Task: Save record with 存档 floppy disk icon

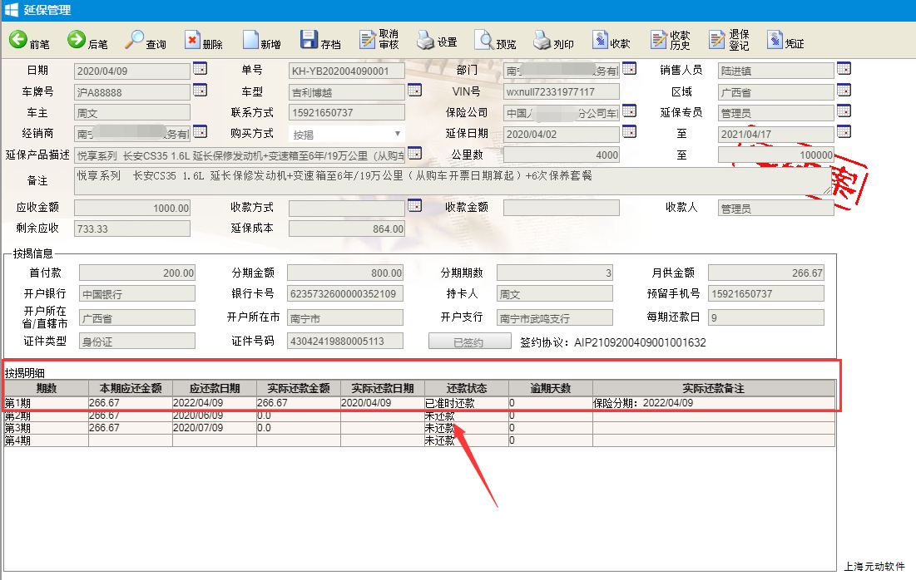Action: coord(309,39)
